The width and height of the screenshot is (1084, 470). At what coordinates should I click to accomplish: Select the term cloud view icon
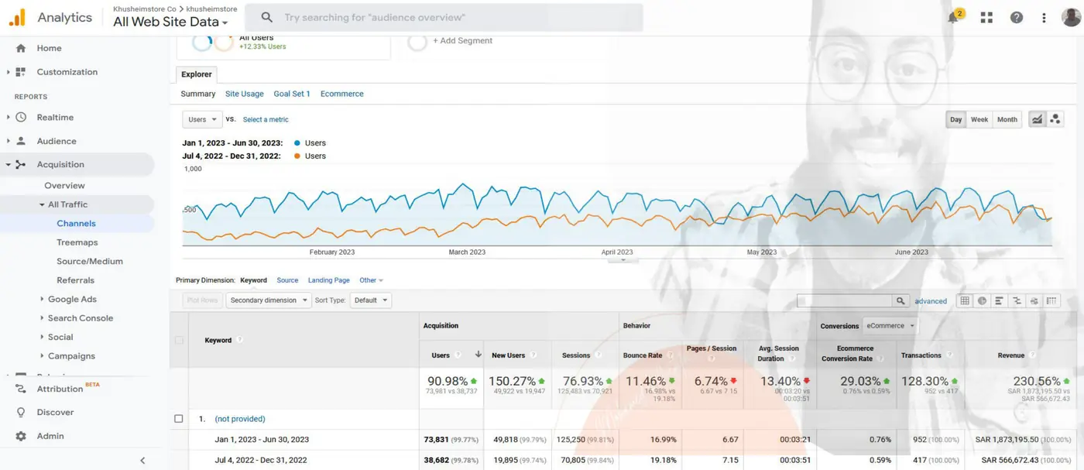(1034, 300)
